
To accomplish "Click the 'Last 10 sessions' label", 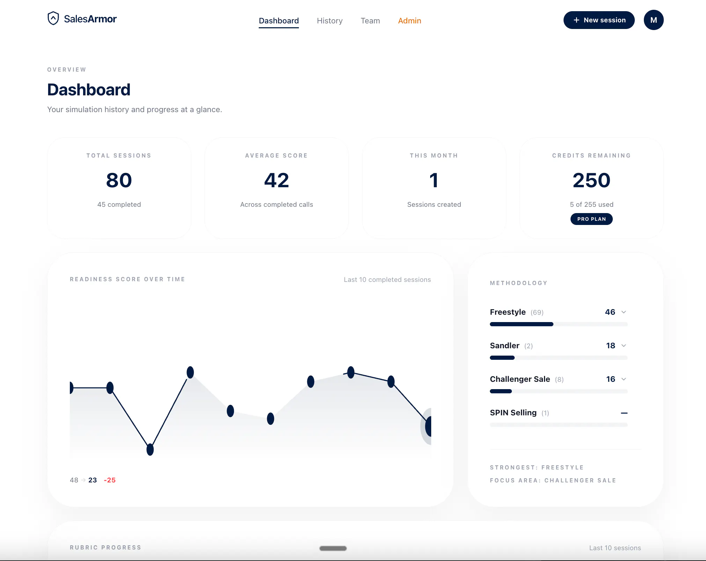I will (615, 548).
